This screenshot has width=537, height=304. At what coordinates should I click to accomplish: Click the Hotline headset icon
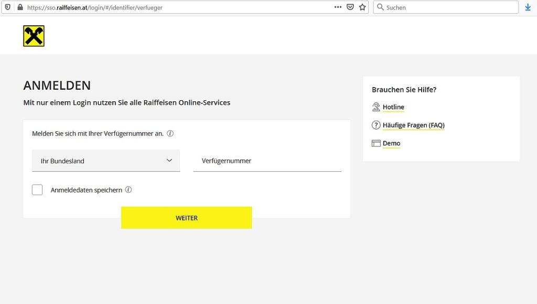pyautogui.click(x=376, y=107)
